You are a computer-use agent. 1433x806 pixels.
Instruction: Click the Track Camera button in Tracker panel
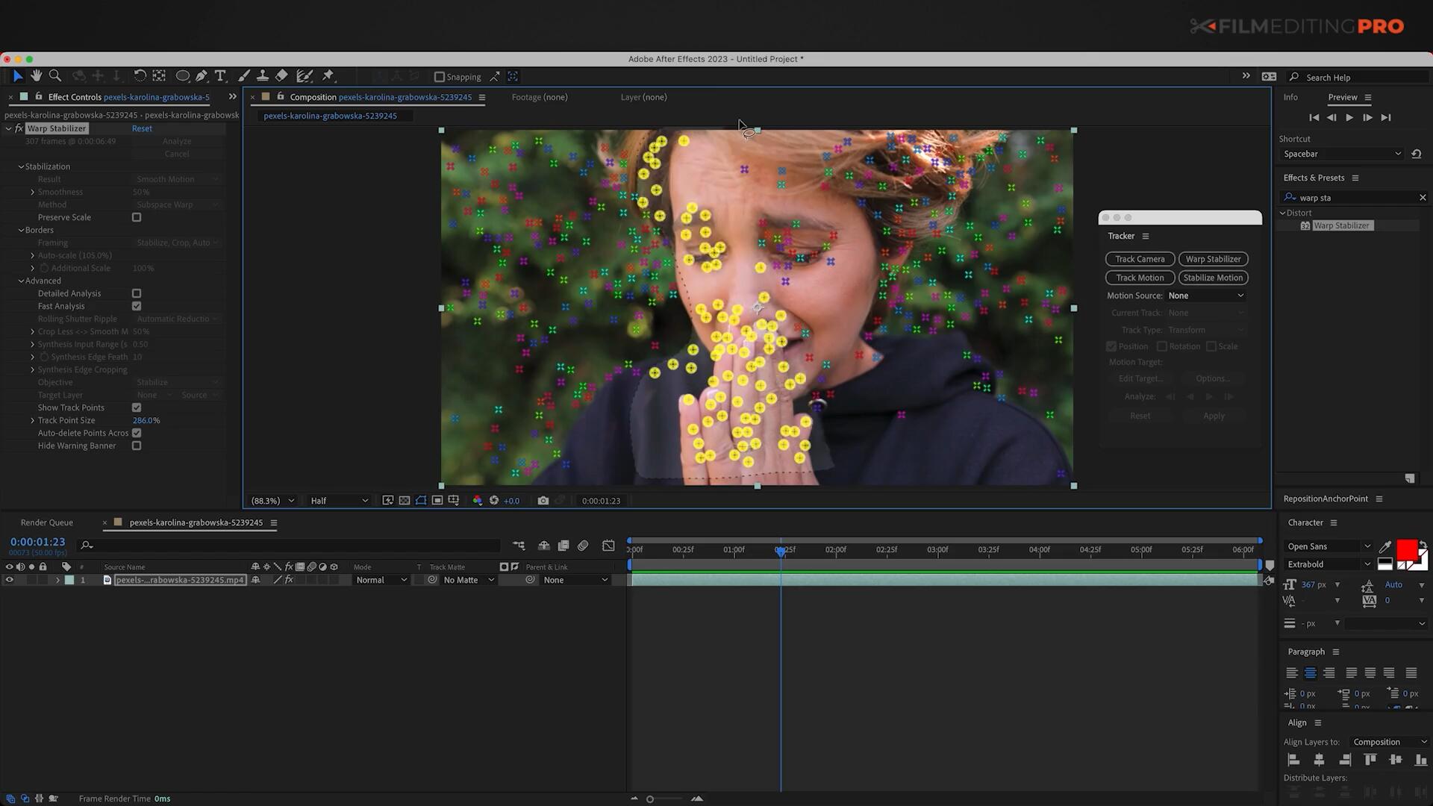1140,259
